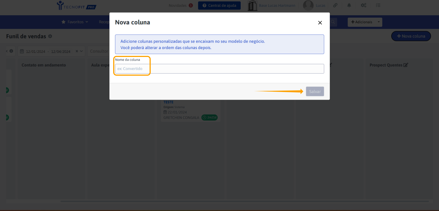439x211 pixels.
Task: Click the Nova coluna dialog title
Action: coord(132,23)
